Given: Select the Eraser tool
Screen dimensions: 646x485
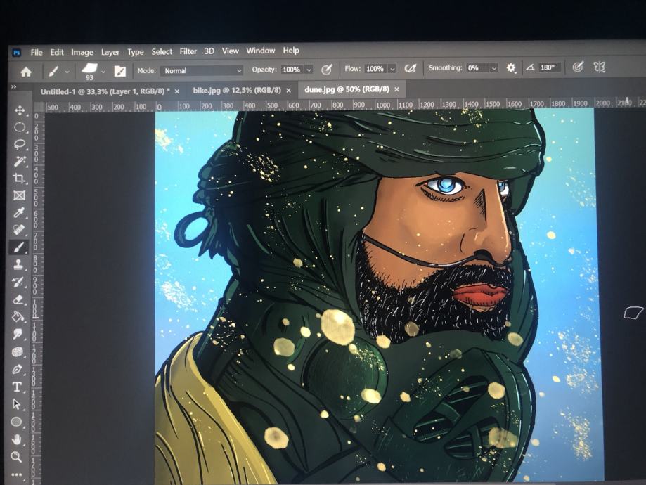Looking at the screenshot, I should (x=18, y=299).
